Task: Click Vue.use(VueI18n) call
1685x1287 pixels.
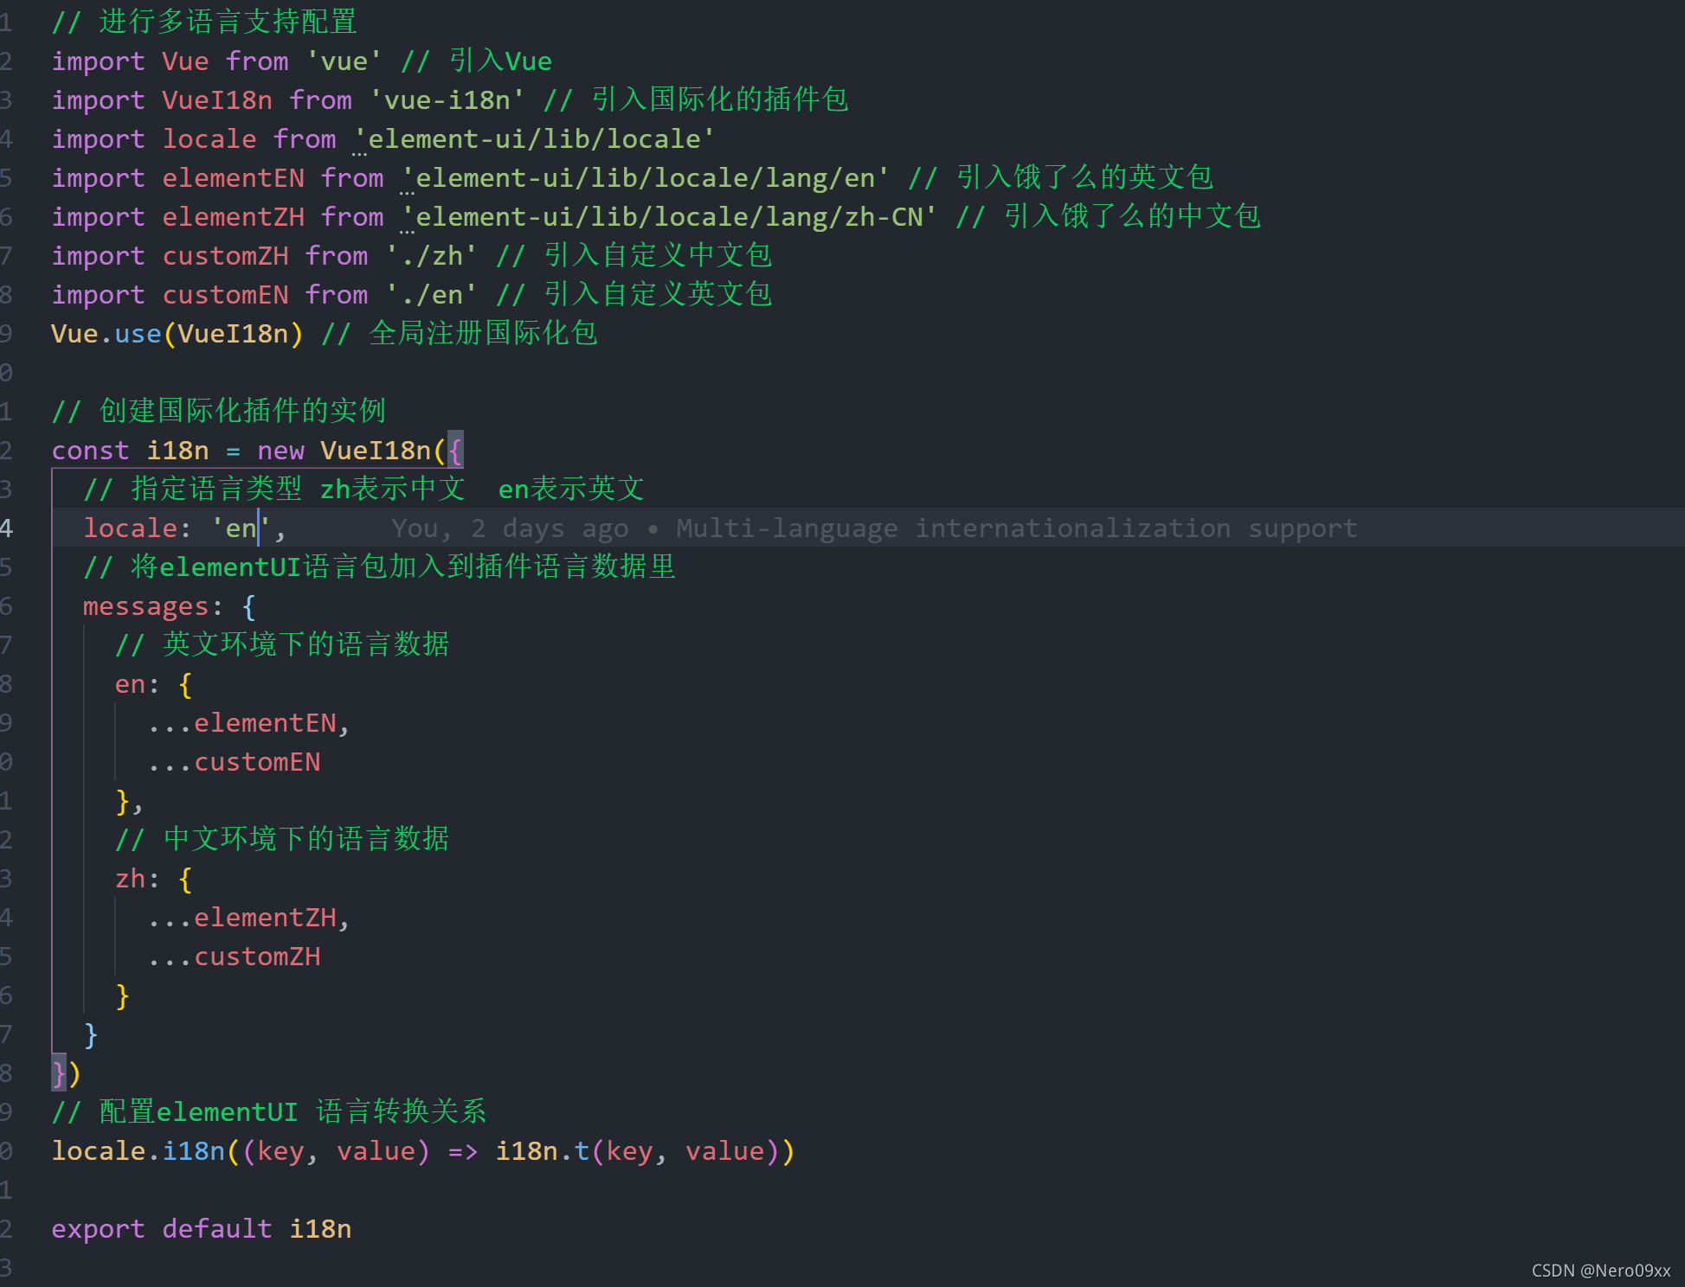Action: [177, 334]
